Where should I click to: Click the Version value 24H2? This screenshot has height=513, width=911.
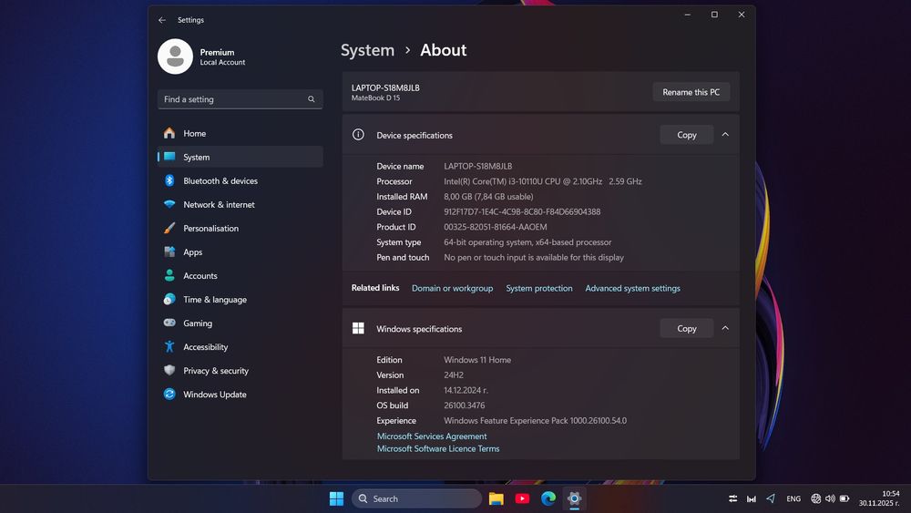pyautogui.click(x=454, y=375)
